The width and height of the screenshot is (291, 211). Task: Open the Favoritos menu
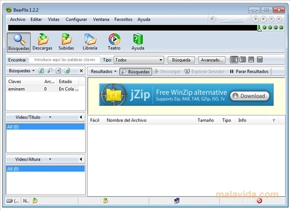click(123, 20)
